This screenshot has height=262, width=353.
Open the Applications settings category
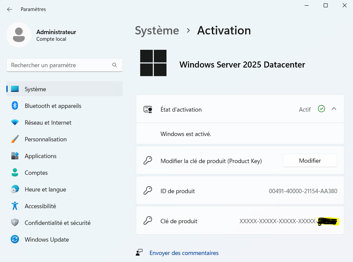pyautogui.click(x=40, y=156)
